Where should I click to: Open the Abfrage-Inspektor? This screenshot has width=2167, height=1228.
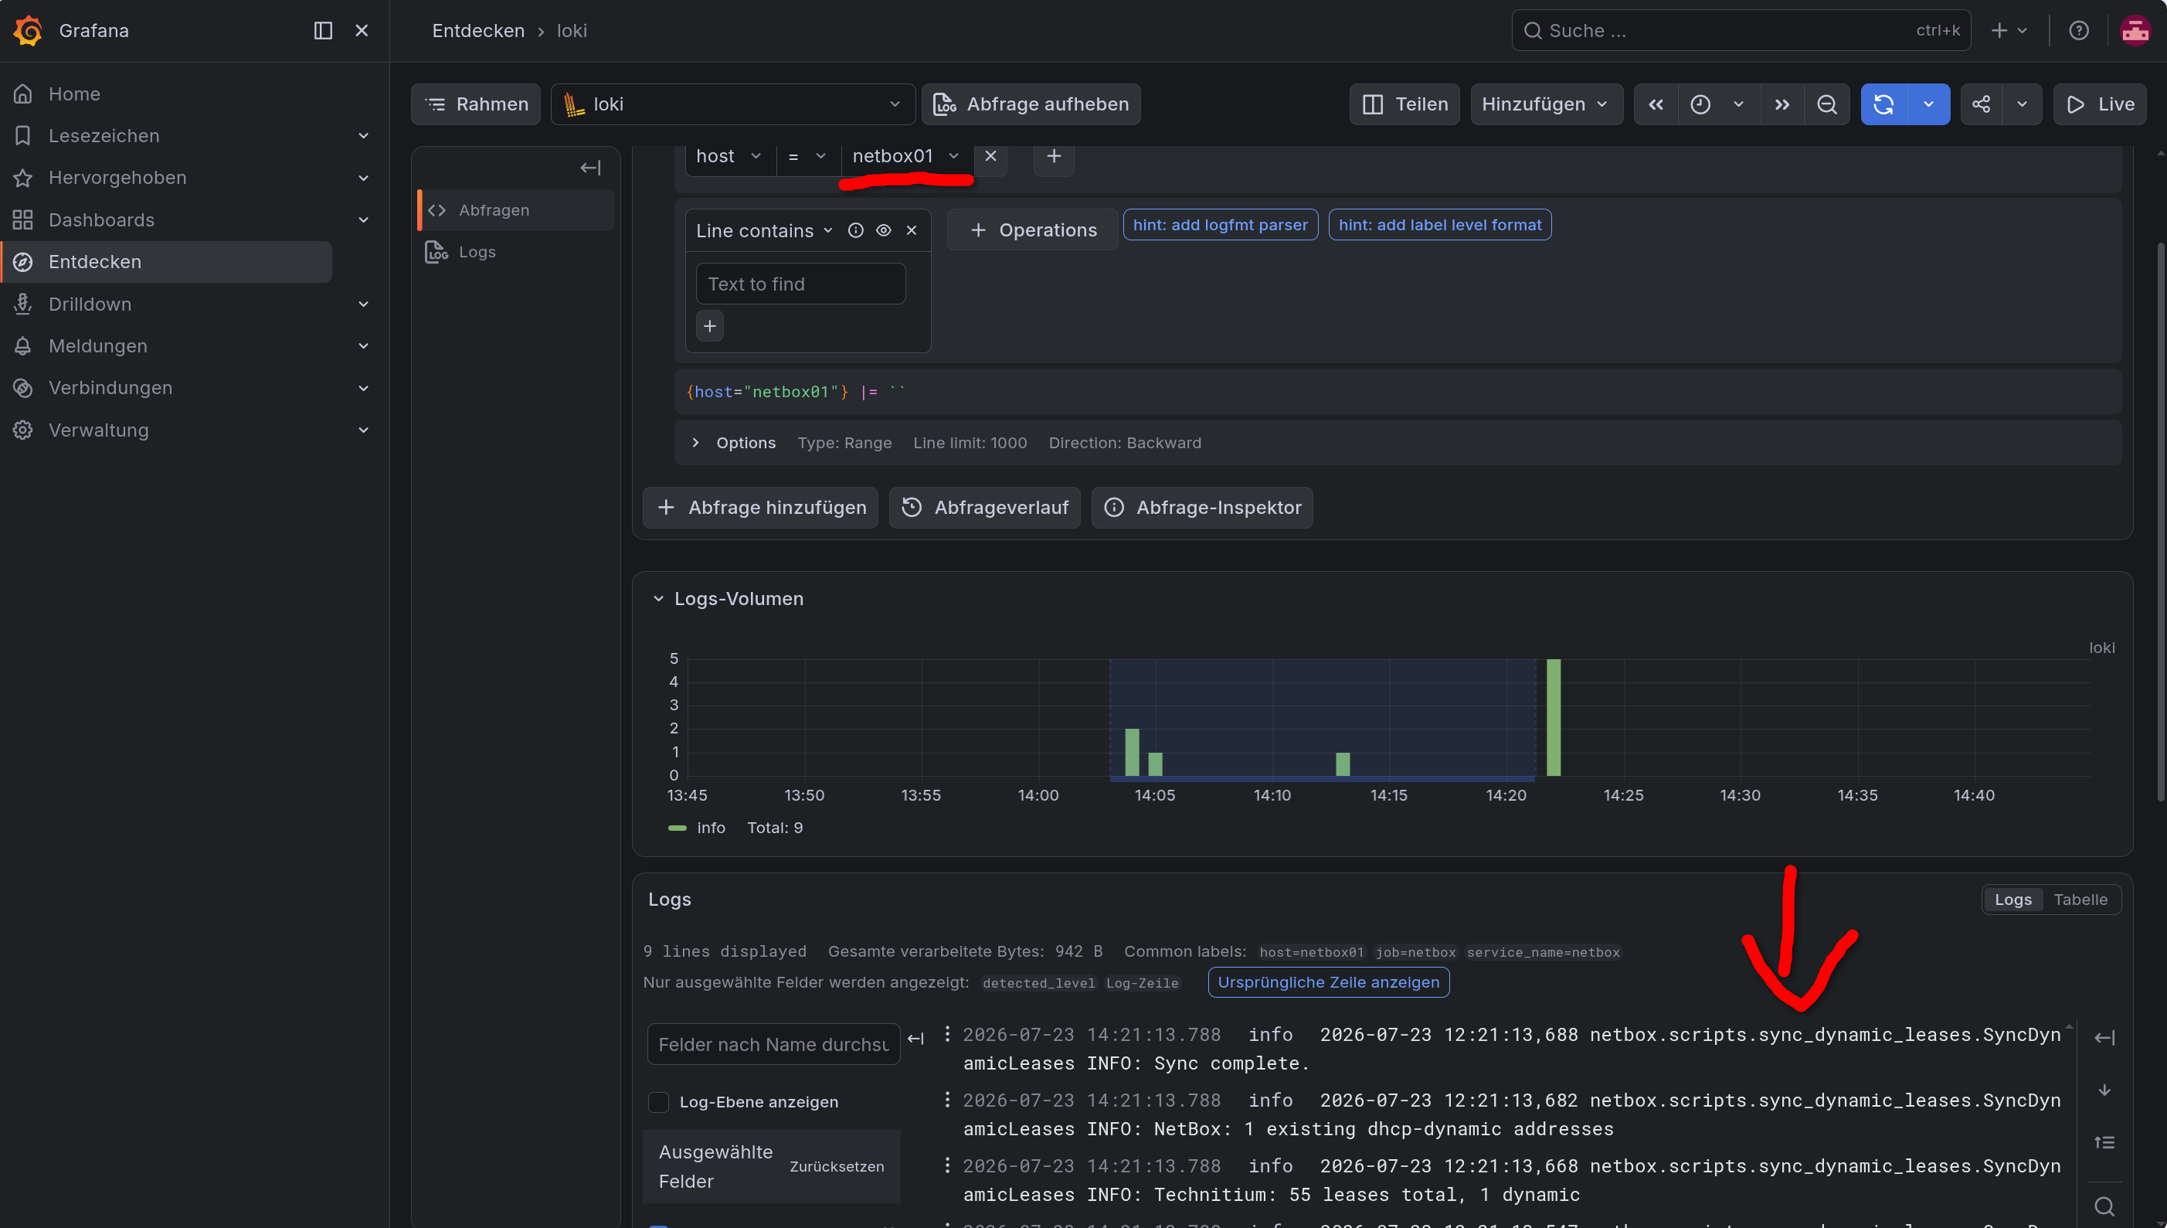(1202, 508)
